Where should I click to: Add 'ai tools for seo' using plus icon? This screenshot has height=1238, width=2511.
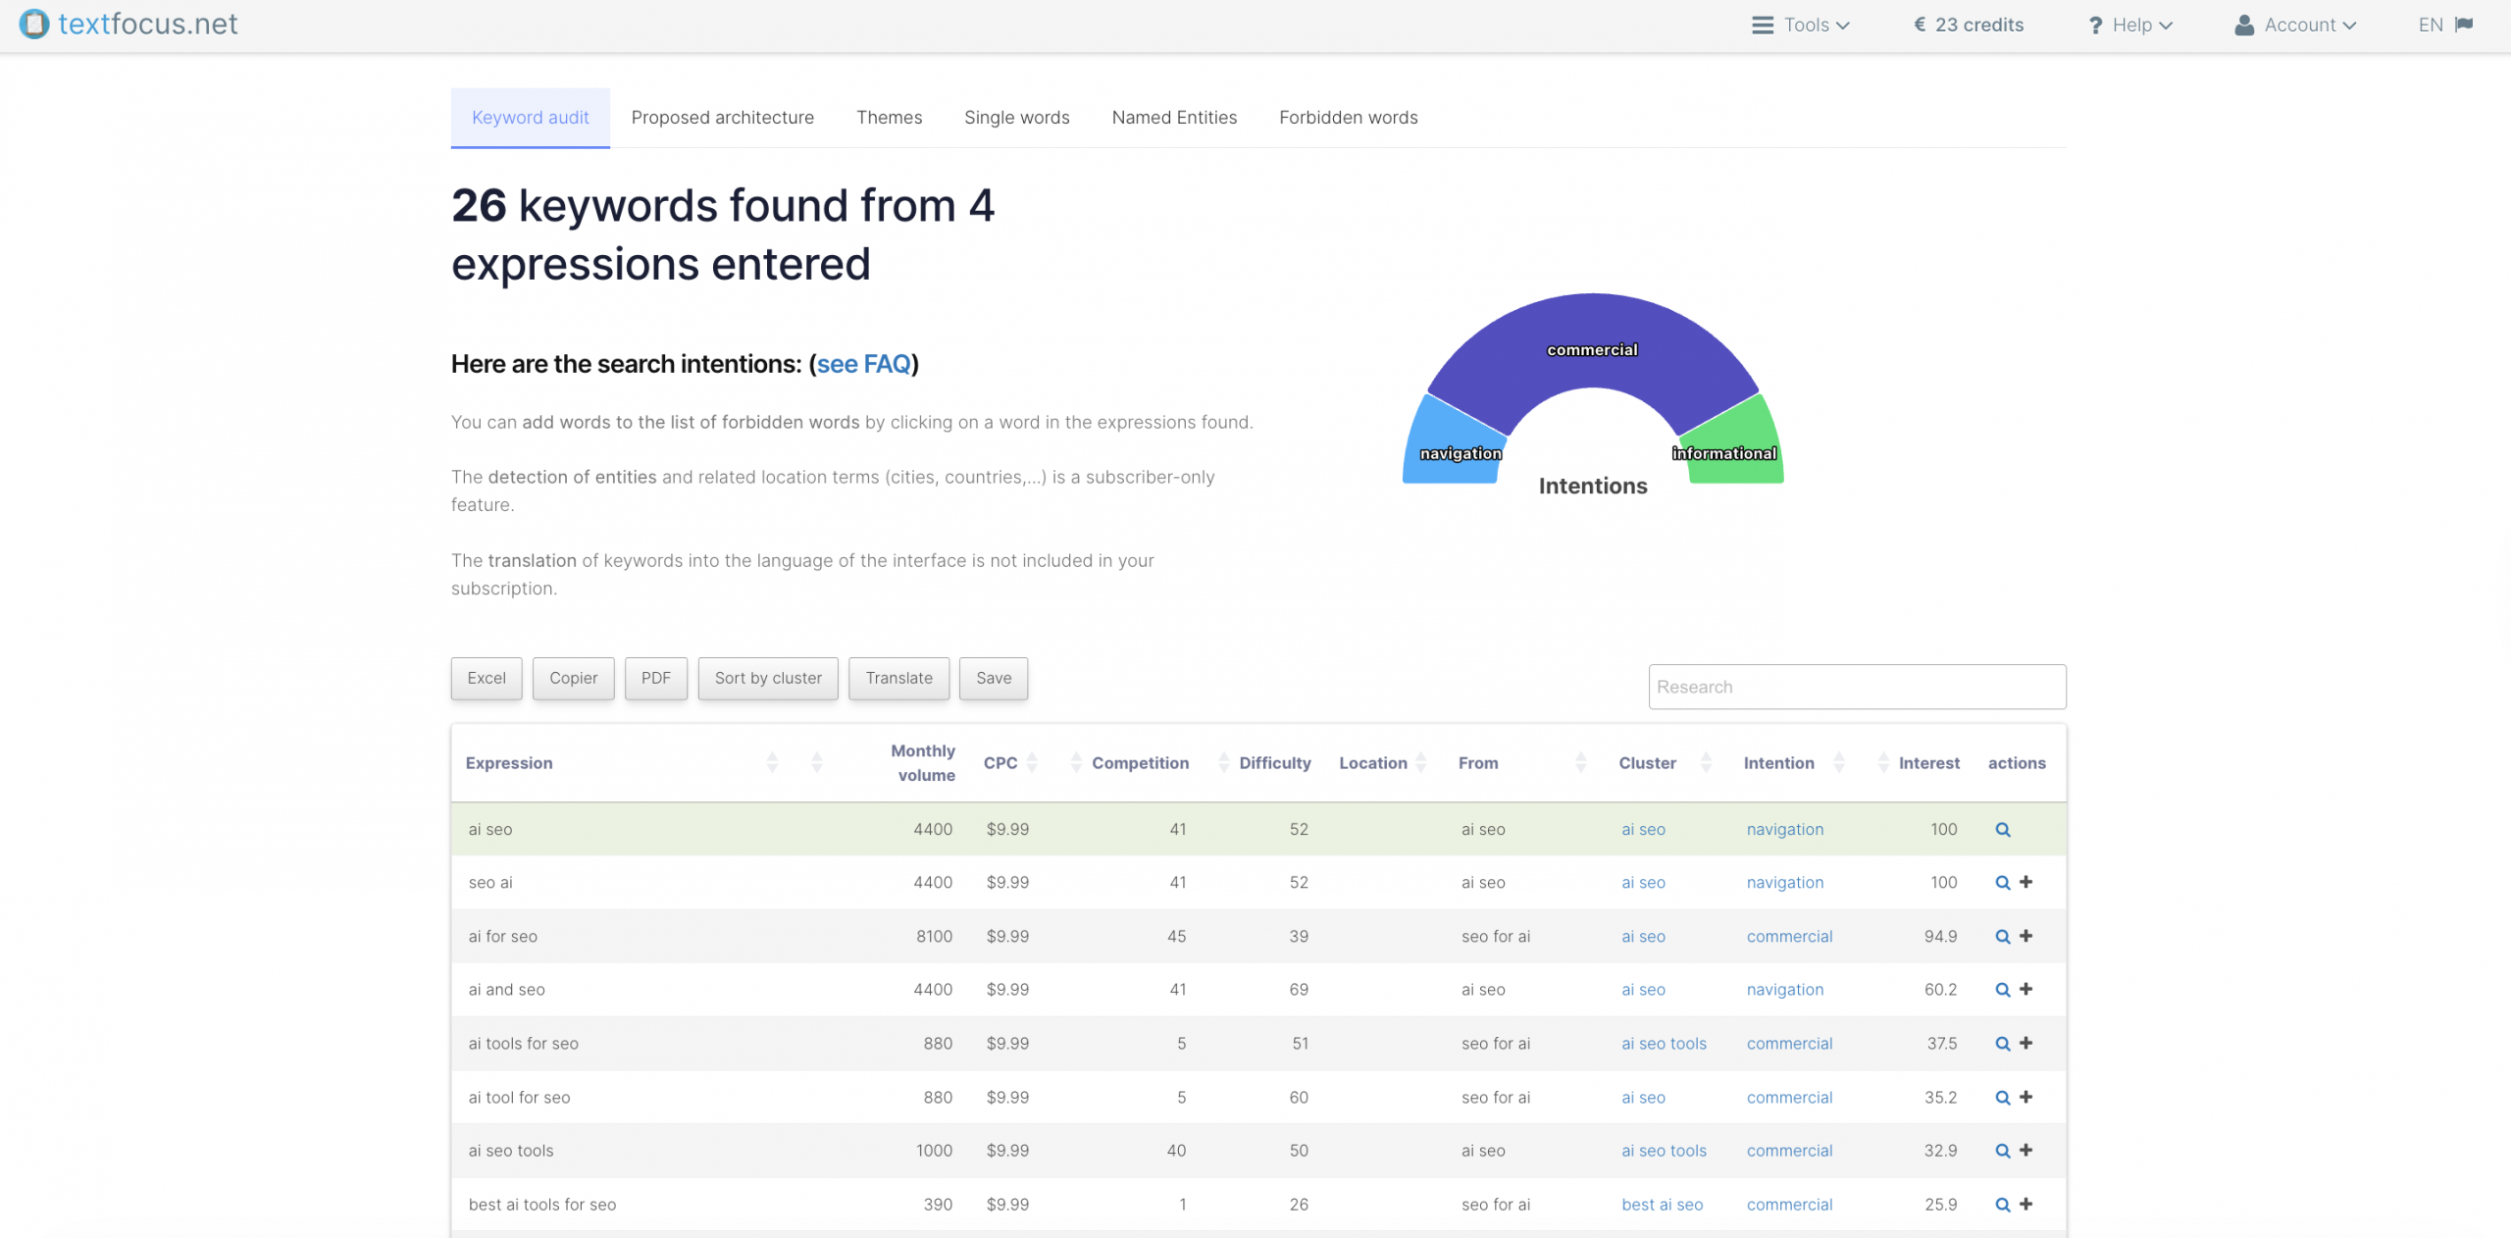click(x=2026, y=1043)
